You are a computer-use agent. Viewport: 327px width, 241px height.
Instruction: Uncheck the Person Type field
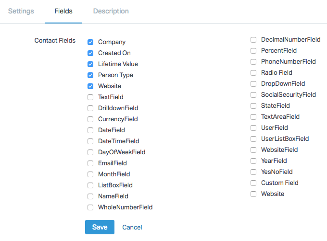pos(90,75)
